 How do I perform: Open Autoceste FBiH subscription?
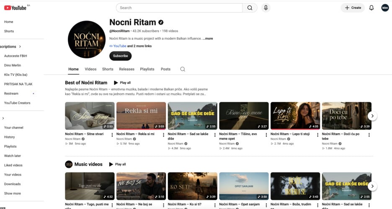(x=15, y=56)
